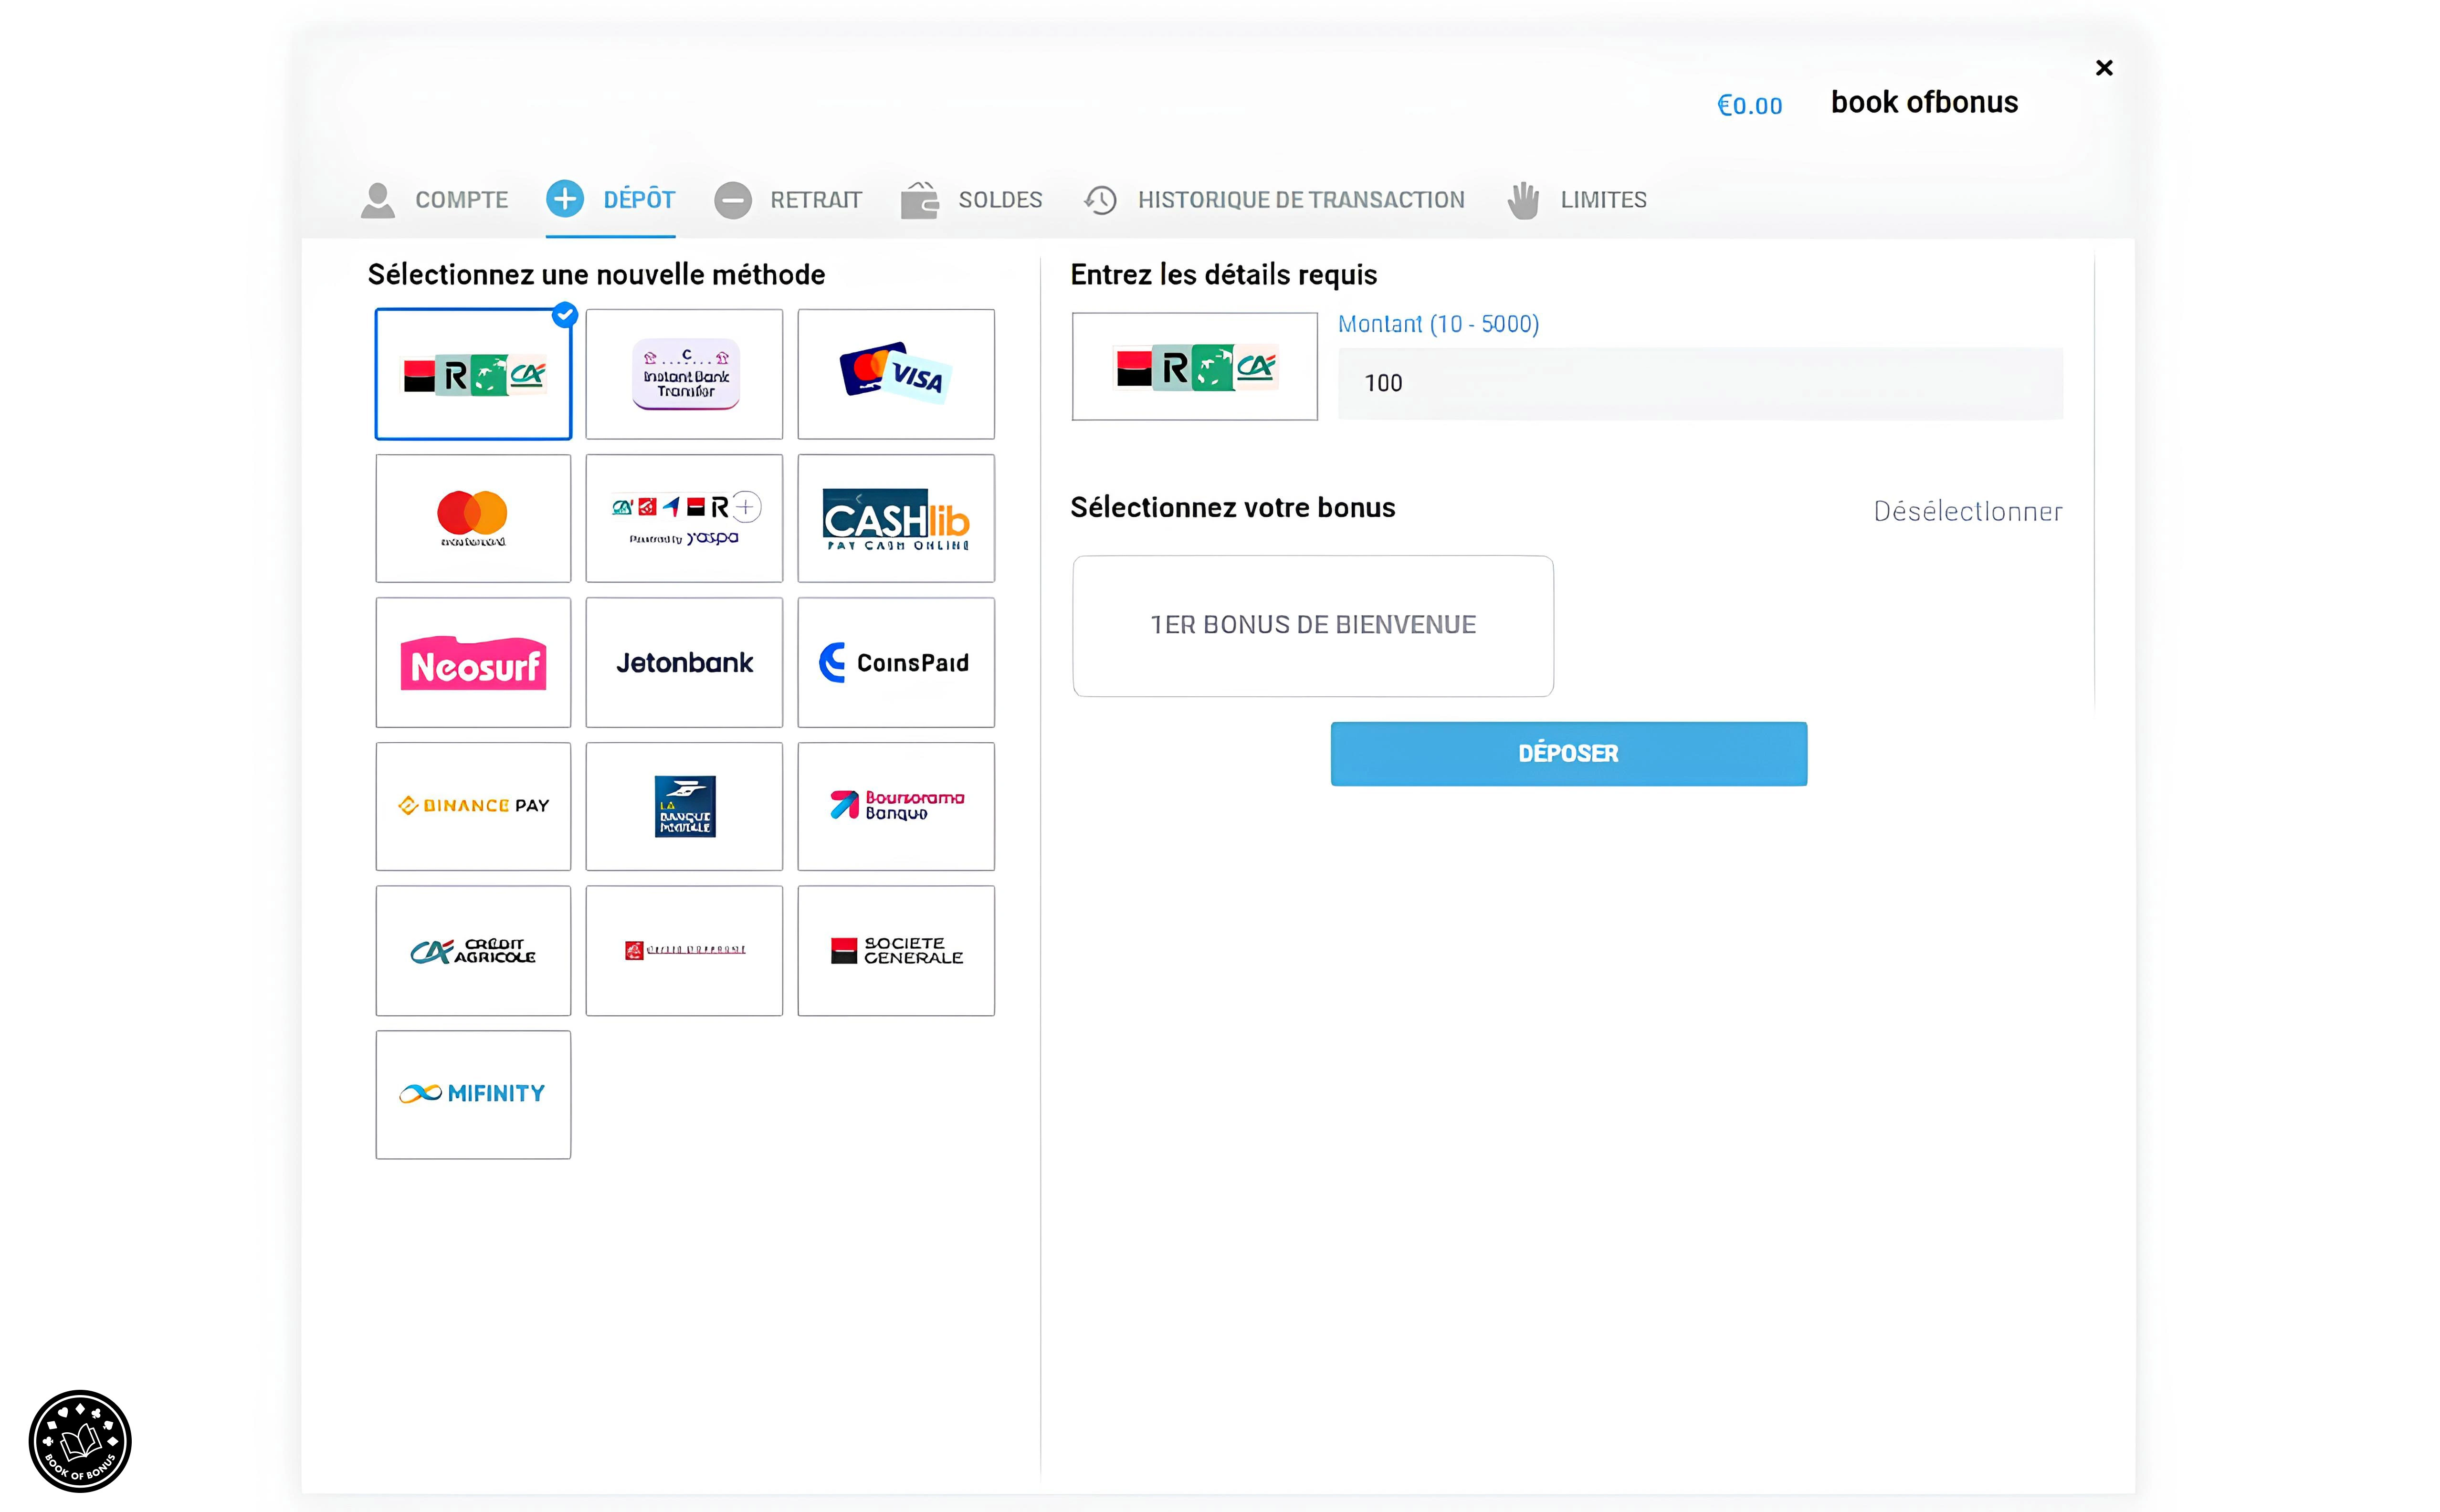Pick the CASHlib payment method
Image resolution: width=2440 pixels, height=1512 pixels.
click(x=896, y=518)
